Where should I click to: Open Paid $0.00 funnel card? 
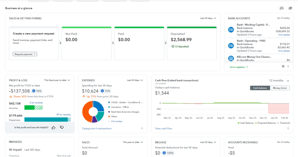pos(139,43)
